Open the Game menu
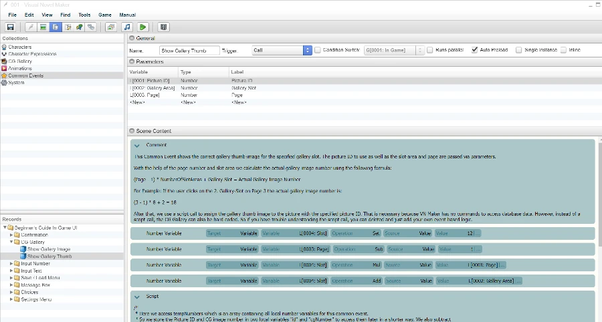 pos(104,14)
